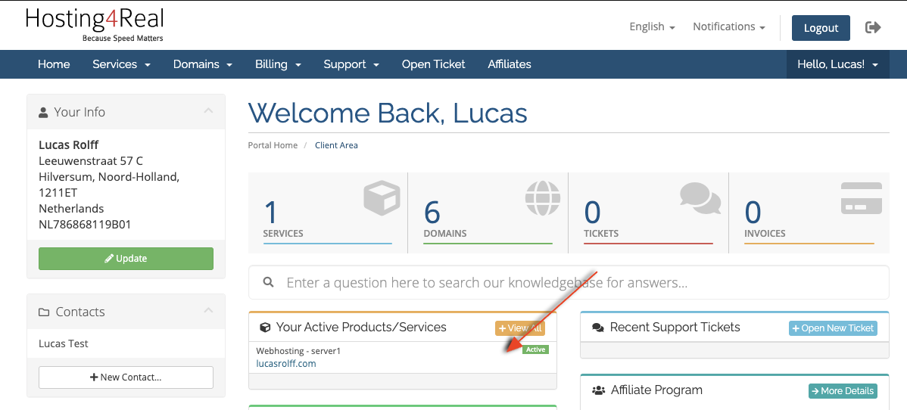This screenshot has height=410, width=907.
Task: Click the New Contact... button
Action: coord(126,377)
